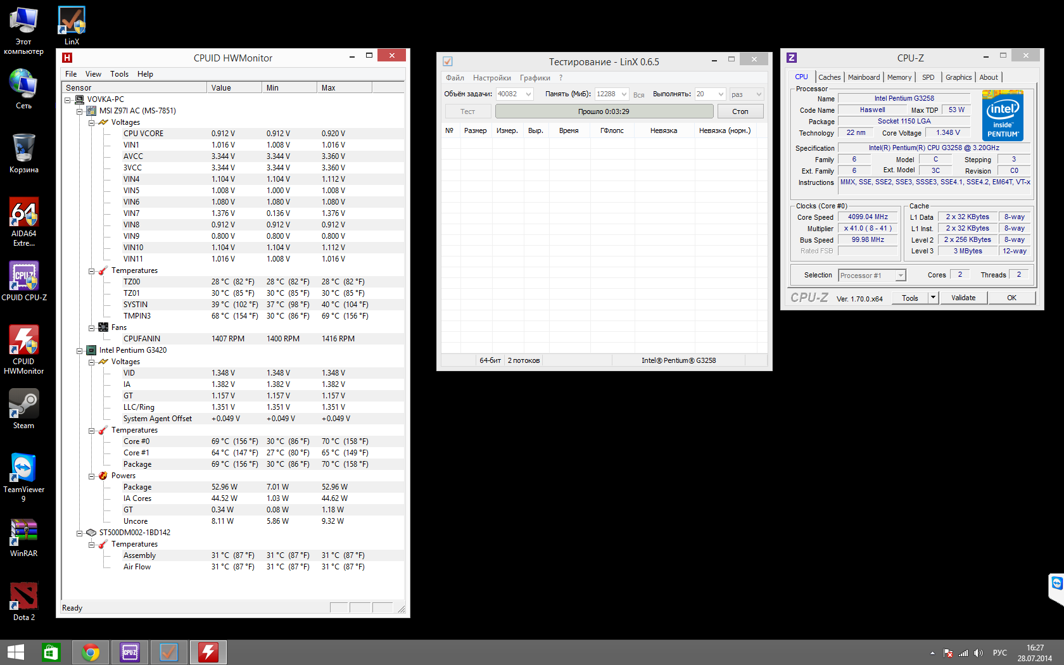The width and height of the screenshot is (1064, 665).
Task: Click the Вся memory button in LinX
Action: click(x=639, y=94)
